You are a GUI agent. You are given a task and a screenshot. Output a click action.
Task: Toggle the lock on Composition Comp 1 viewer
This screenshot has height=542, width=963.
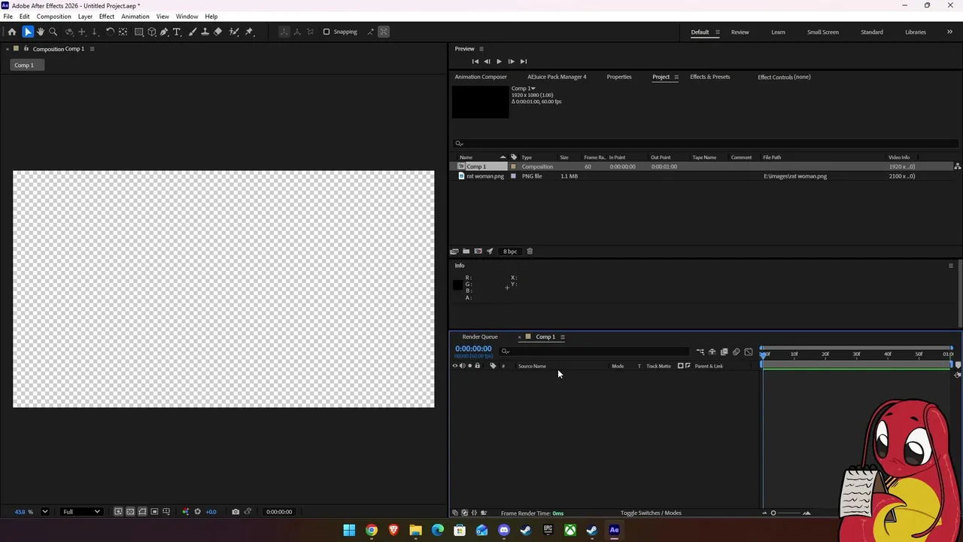tap(26, 49)
